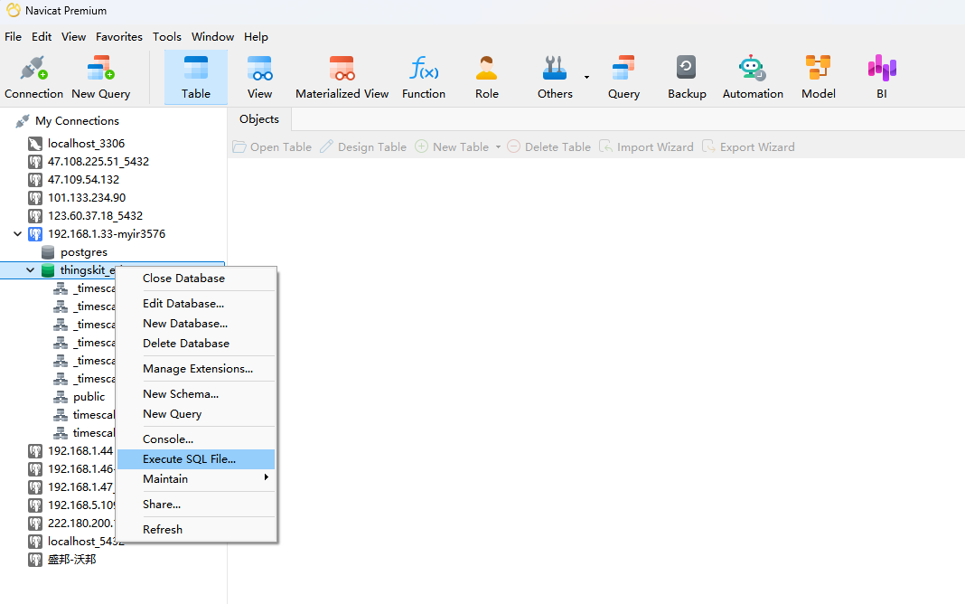Select the 47.109.54.132 connection
This screenshot has width=965, height=604.
pyautogui.click(x=84, y=180)
